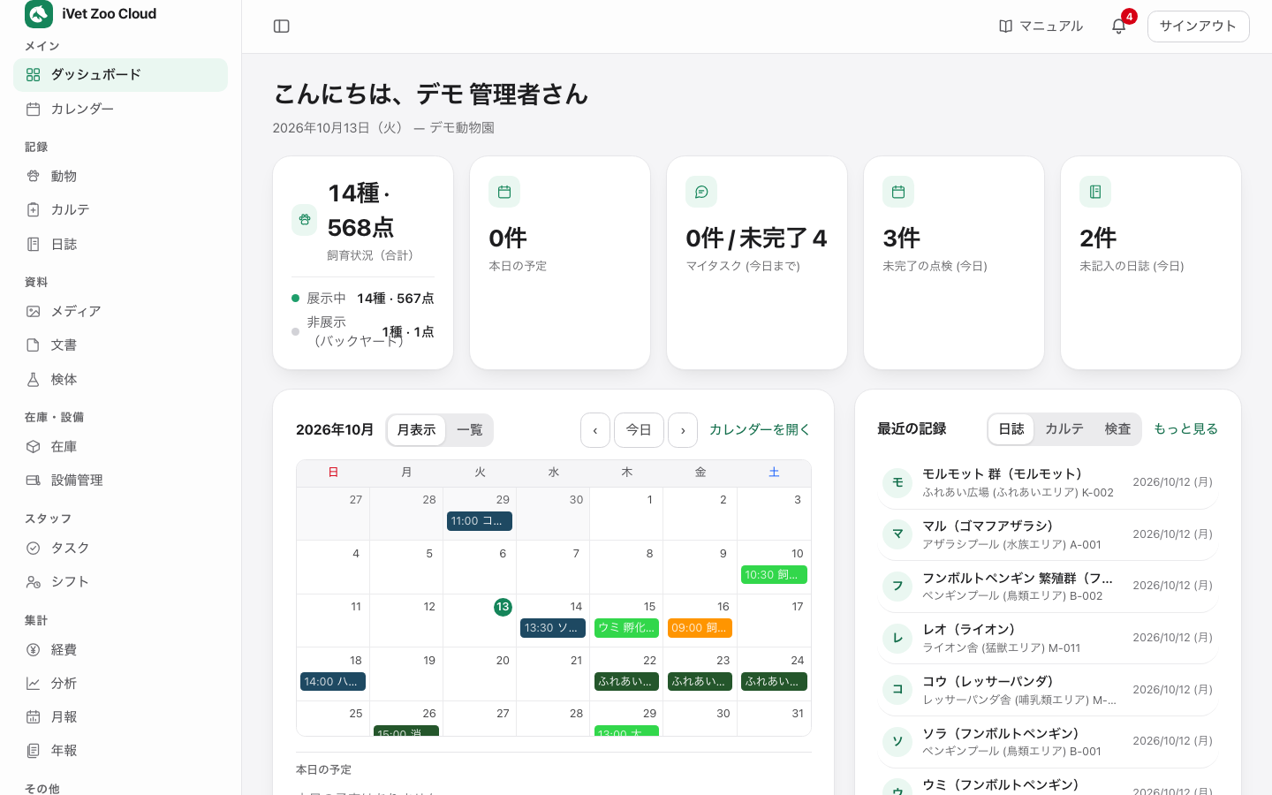Open メディア in the sidebar
Screen dimensions: 1272x795
point(120,312)
